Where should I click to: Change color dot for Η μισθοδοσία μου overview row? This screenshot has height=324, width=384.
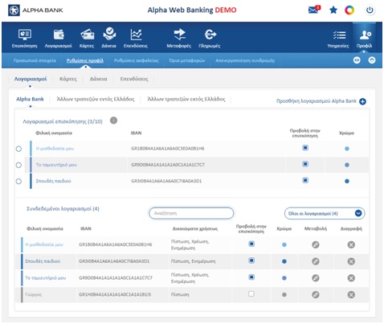click(347, 149)
